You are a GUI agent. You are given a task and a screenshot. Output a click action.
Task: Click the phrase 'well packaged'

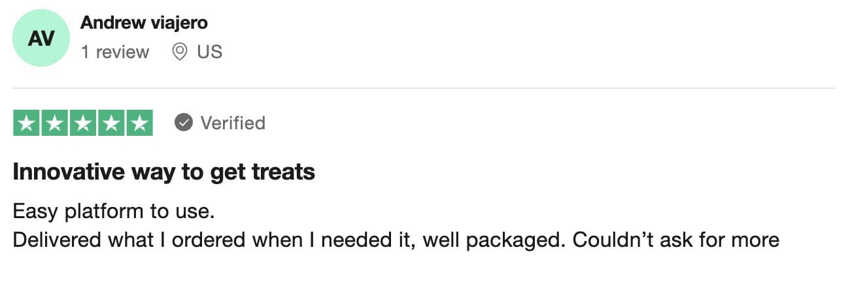(x=492, y=240)
